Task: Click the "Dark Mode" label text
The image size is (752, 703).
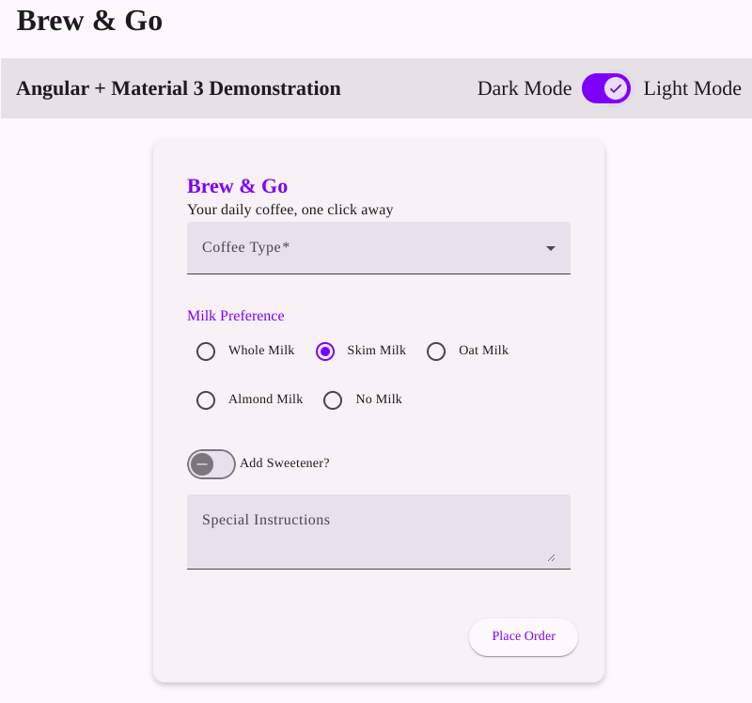Action: tap(525, 88)
